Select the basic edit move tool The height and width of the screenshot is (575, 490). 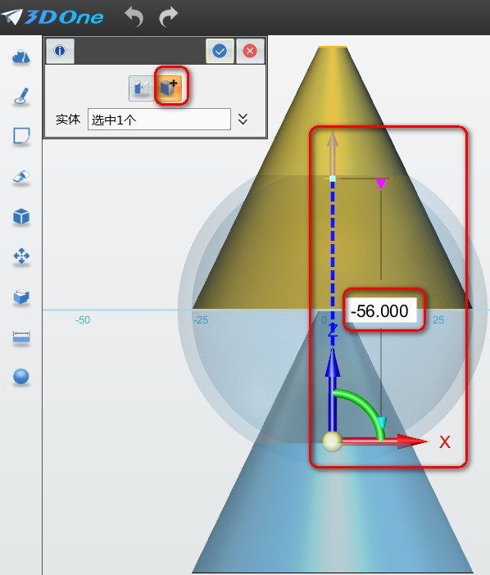(21, 256)
